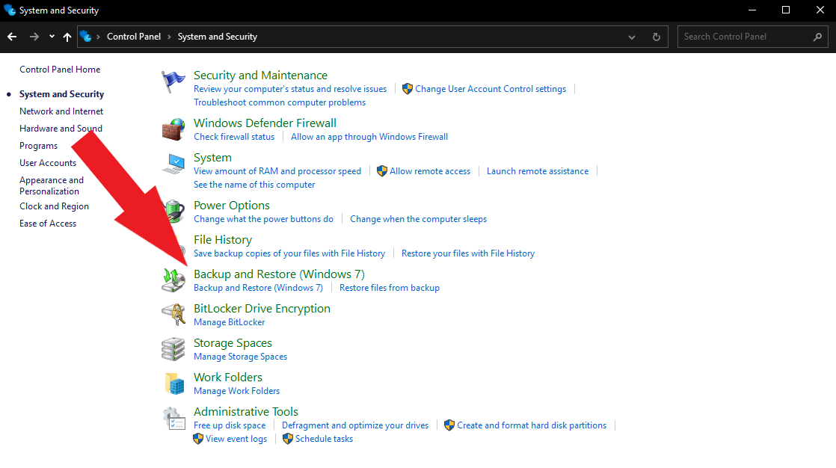Open Change User Account Control settings
The height and width of the screenshot is (468, 836).
click(x=491, y=89)
